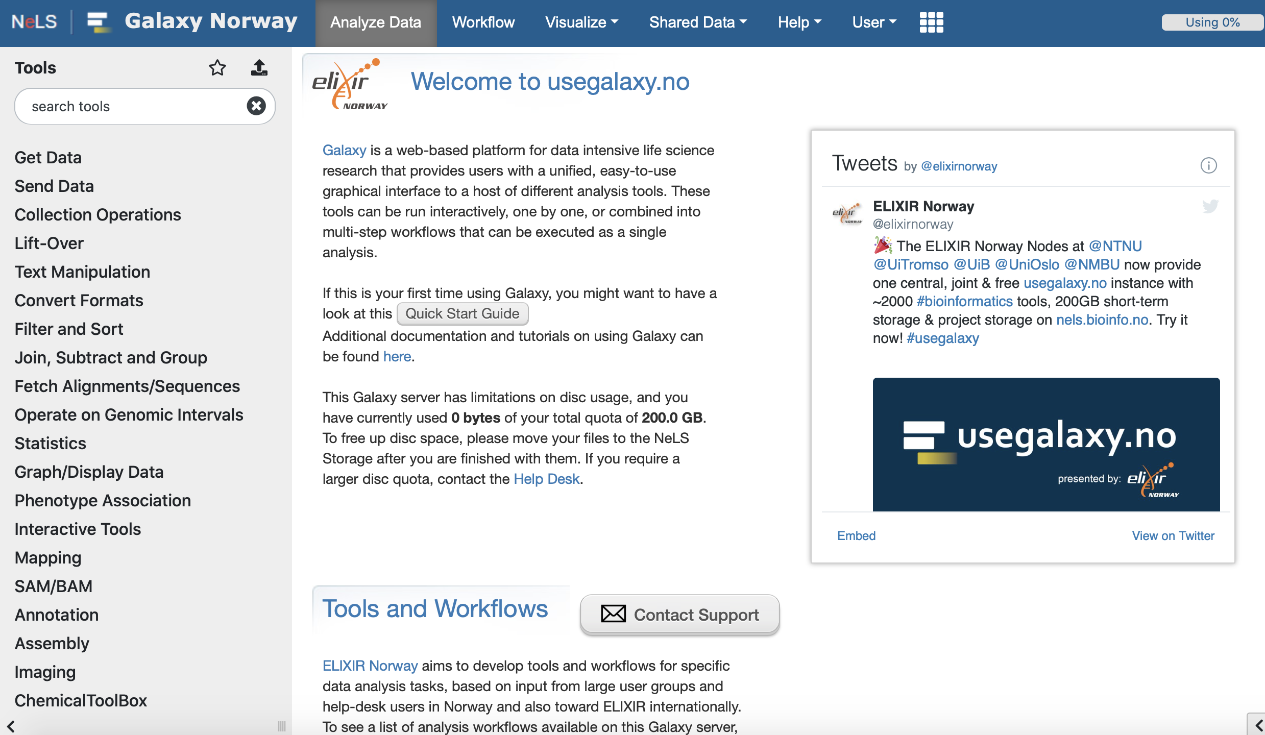Expand Collection Operations tools
Image resolution: width=1265 pixels, height=735 pixels.
pyautogui.click(x=98, y=214)
